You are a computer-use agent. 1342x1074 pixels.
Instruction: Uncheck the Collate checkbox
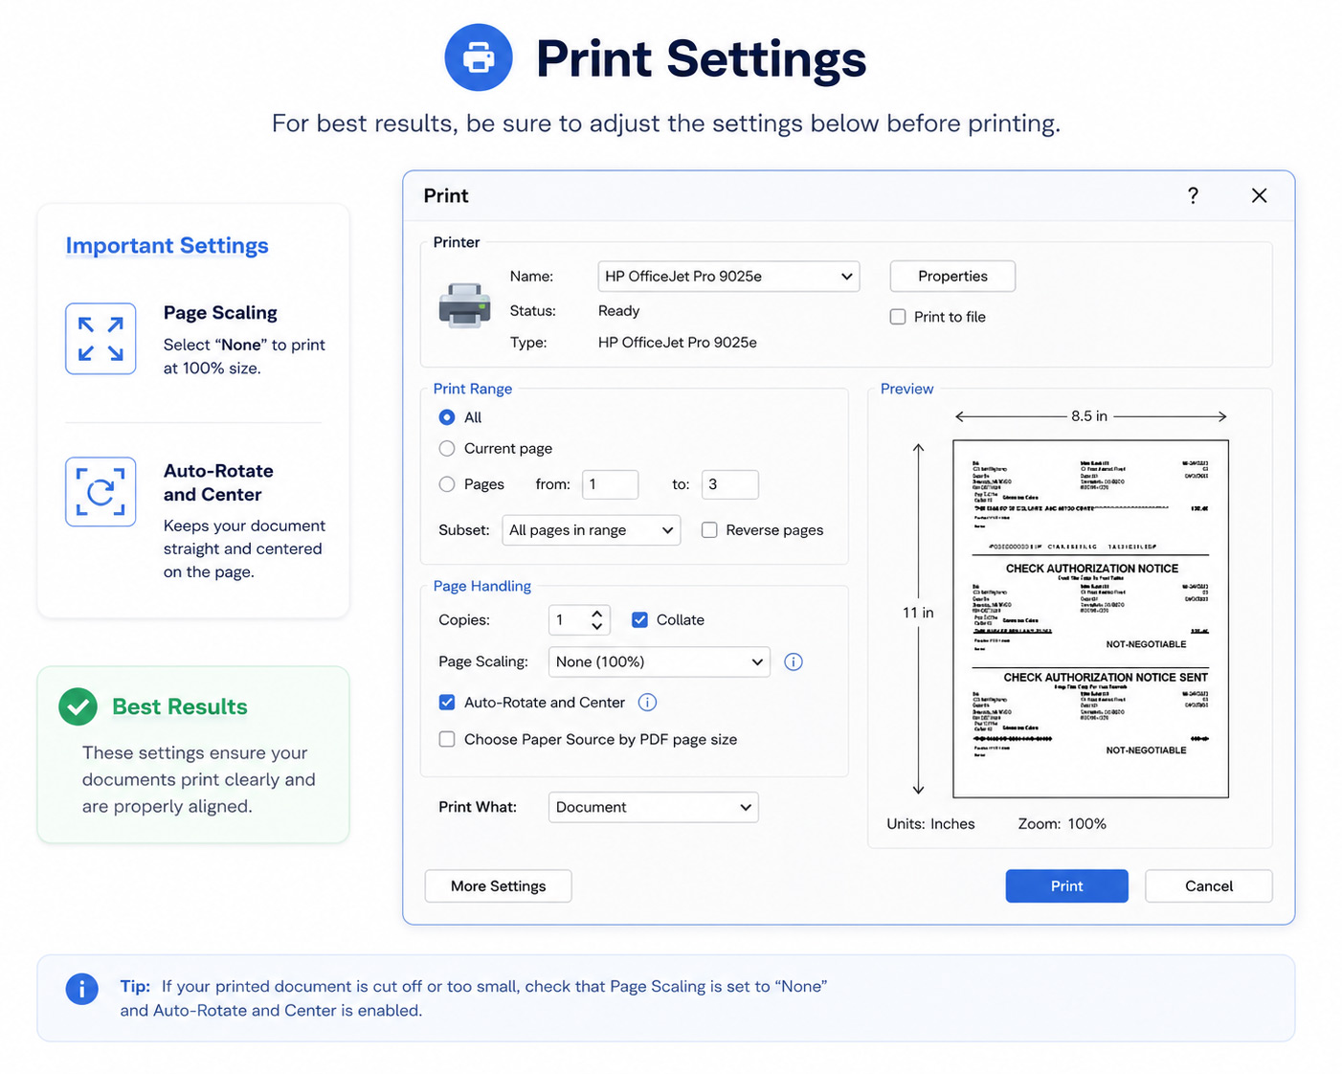click(x=639, y=620)
